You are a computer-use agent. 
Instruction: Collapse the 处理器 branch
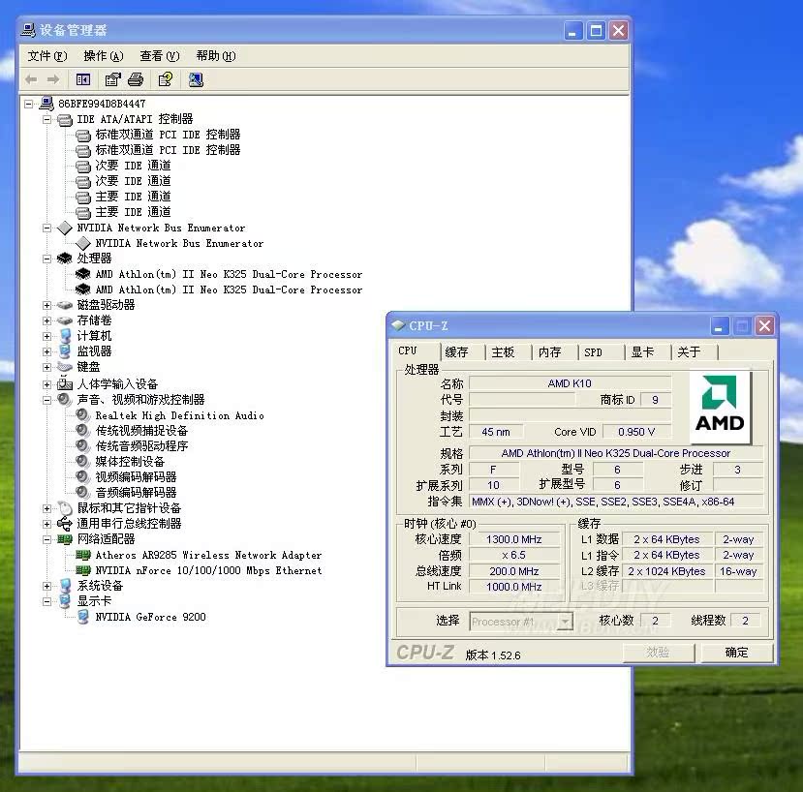47,259
